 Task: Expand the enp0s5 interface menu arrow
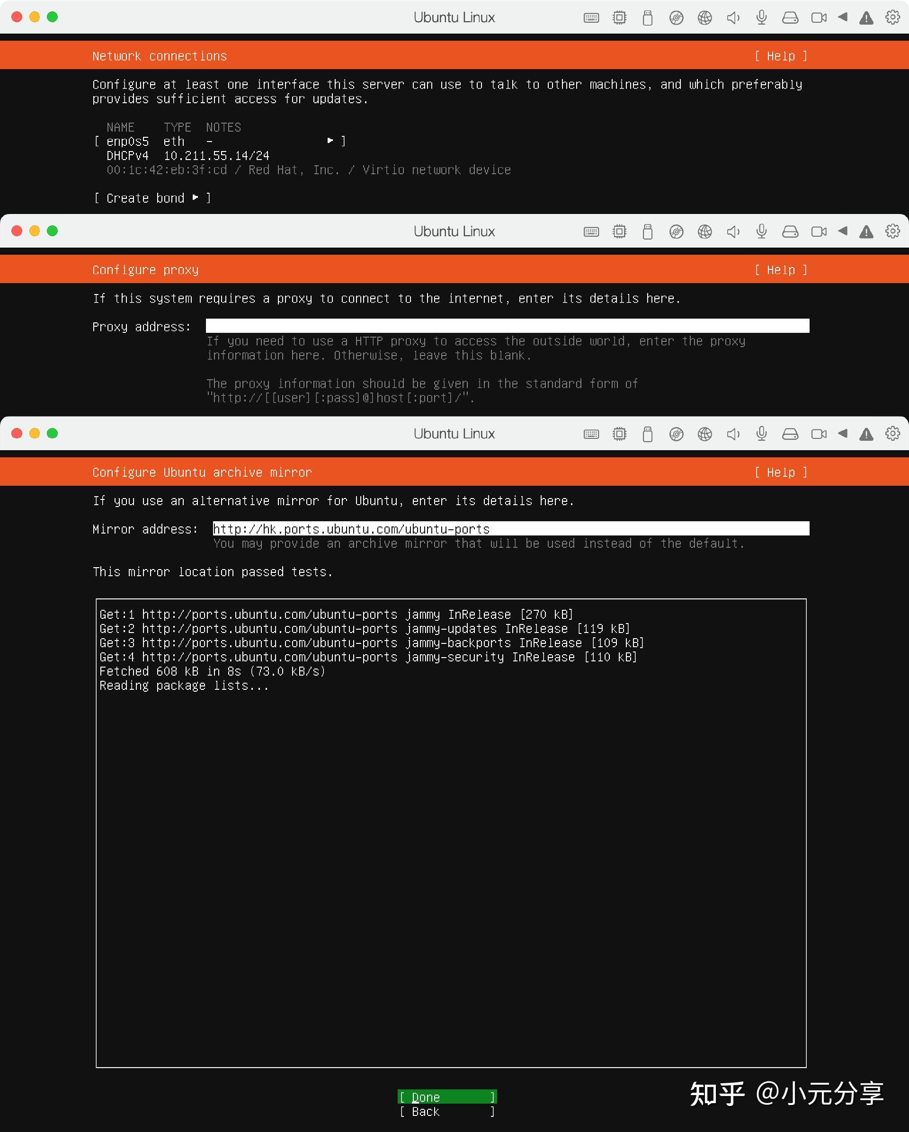pos(330,141)
